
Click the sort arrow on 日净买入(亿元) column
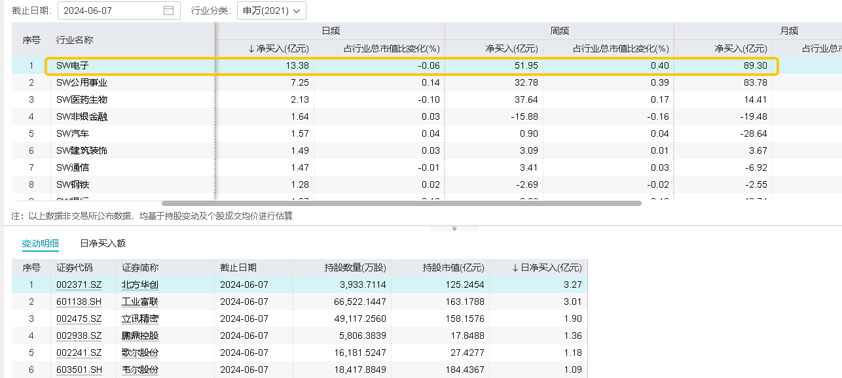[x=515, y=267]
